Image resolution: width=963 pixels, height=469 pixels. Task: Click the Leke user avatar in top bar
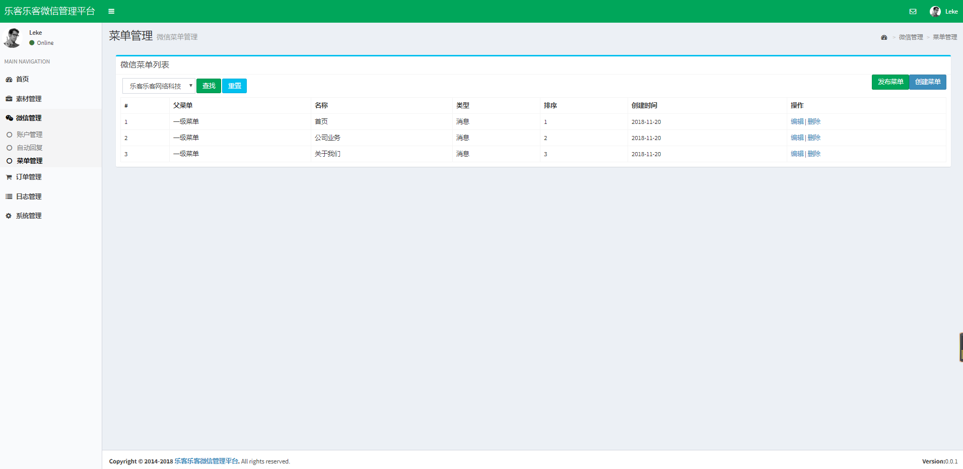pos(935,12)
